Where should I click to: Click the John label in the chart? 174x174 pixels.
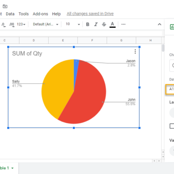click(x=132, y=100)
